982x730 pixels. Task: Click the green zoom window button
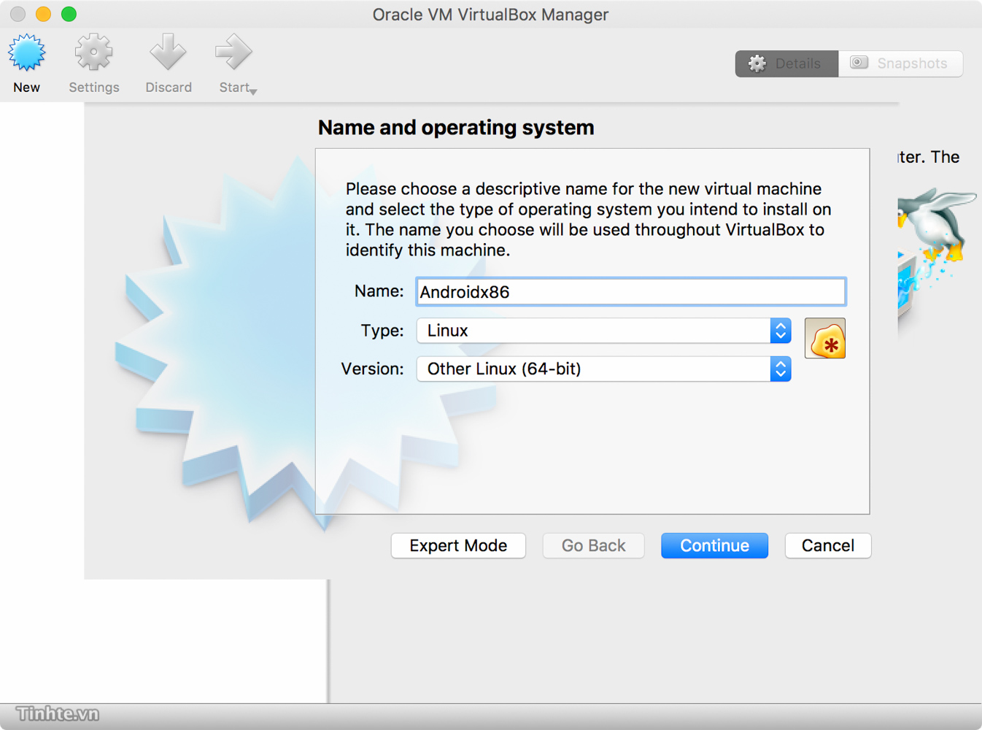tap(69, 14)
